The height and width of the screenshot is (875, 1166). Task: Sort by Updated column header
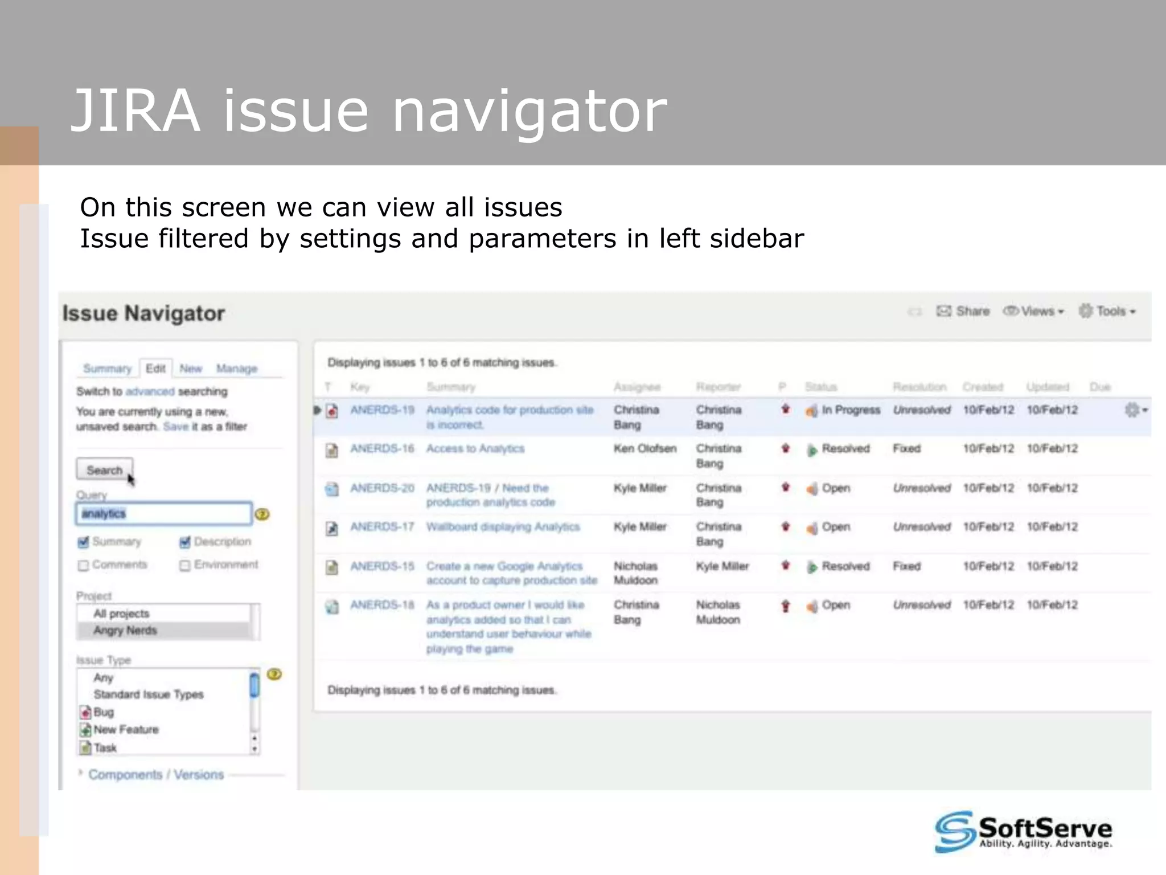coord(1048,387)
